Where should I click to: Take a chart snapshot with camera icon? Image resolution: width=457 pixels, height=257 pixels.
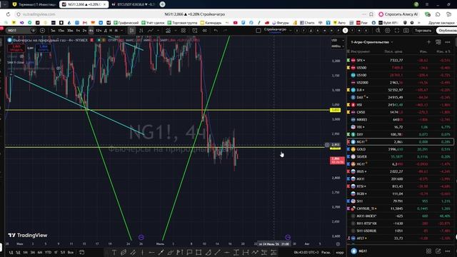[x=406, y=30]
